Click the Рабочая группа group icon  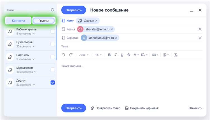(10, 31)
